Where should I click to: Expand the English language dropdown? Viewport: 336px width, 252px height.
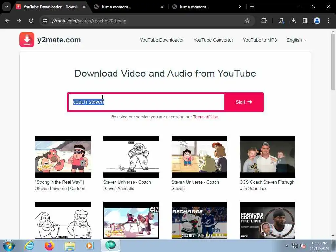tap(297, 40)
